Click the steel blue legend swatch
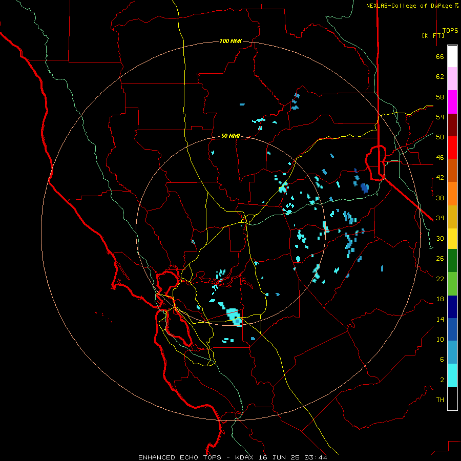The height and width of the screenshot is (461, 461). pos(452,352)
